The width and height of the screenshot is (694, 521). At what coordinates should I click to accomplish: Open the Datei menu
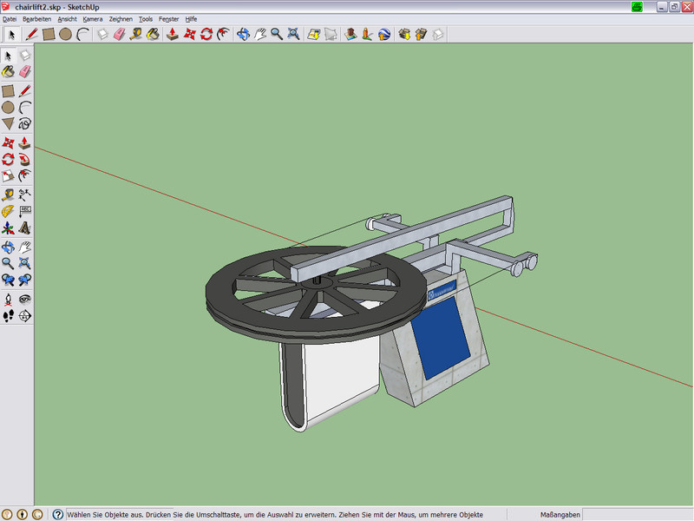(x=10, y=19)
